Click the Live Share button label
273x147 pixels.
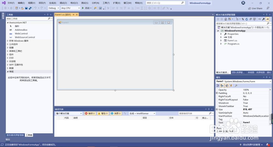pyautogui.click(x=257, y=8)
